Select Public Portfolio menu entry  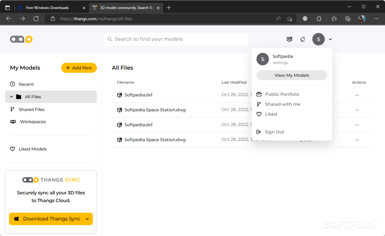(x=282, y=94)
